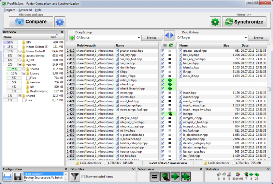Screen dimensions: 273x184
Task: Close the Statistics panel
Action: [x=268, y=169]
